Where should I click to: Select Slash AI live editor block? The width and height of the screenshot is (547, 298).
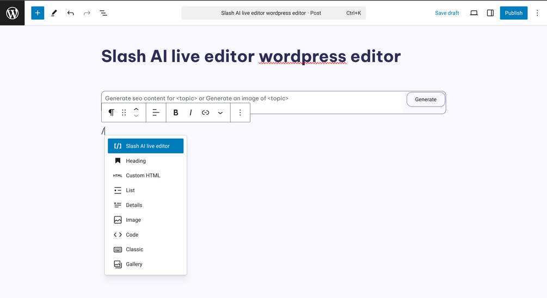point(145,146)
